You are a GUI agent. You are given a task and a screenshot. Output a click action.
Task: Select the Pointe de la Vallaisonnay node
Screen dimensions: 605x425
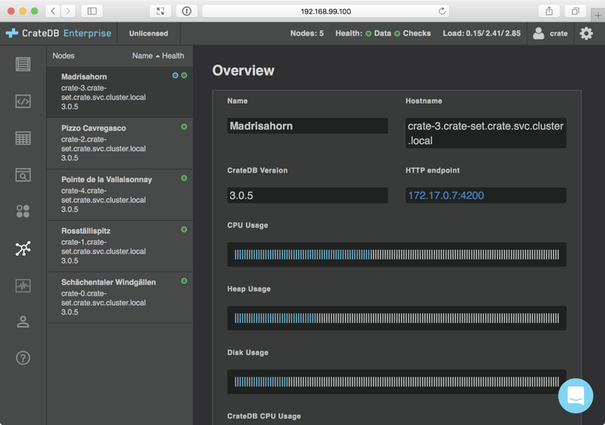tap(119, 195)
